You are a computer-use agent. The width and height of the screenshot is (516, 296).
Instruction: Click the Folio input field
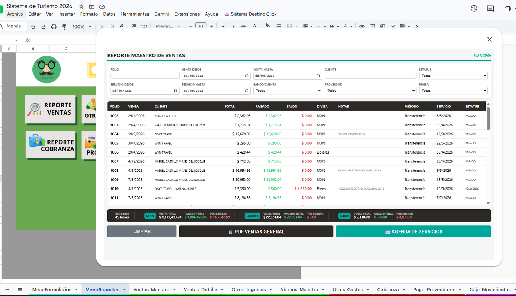[x=145, y=75]
